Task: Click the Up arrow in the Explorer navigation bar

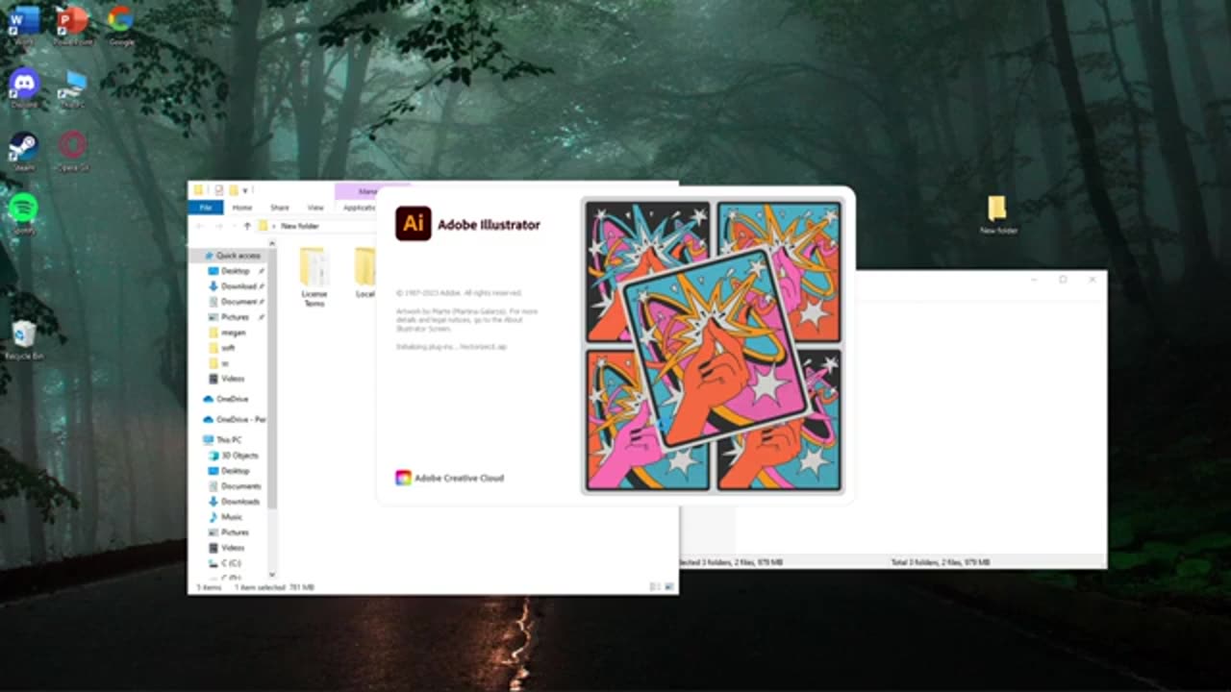Action: pos(247,226)
